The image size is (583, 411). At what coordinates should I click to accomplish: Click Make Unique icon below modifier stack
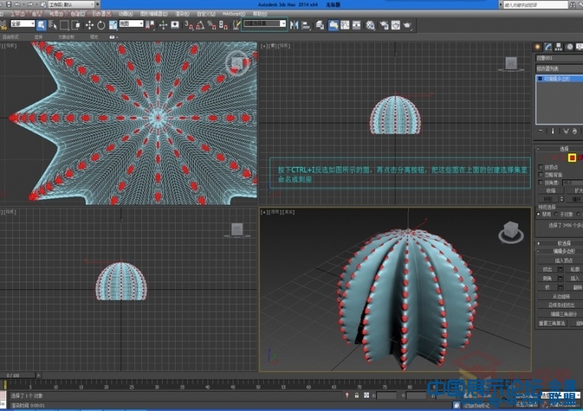(x=565, y=131)
